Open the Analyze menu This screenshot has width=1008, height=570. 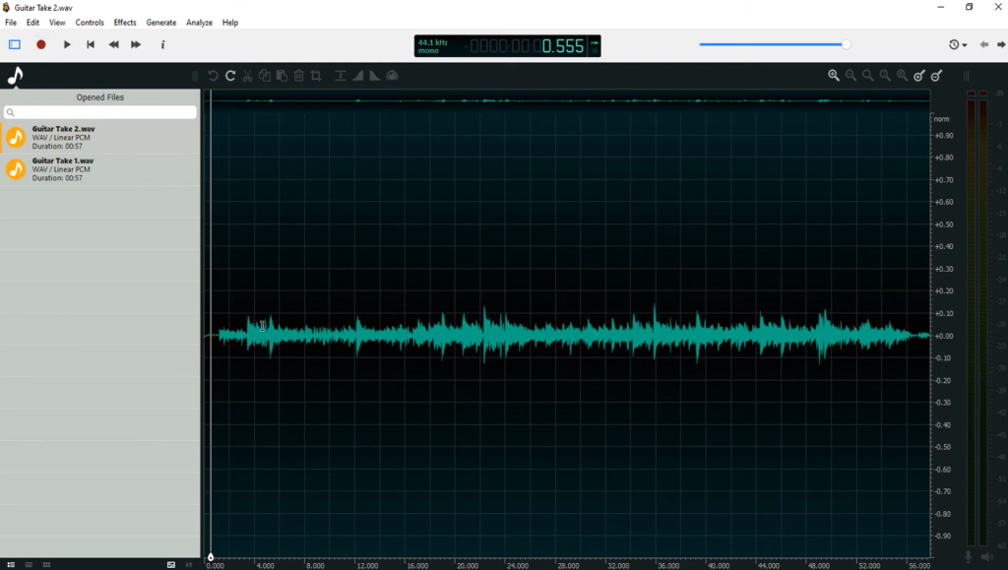pyautogui.click(x=199, y=23)
